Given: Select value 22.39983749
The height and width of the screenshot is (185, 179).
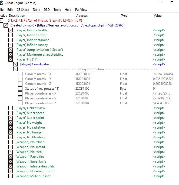Looking at the screenshot, I should coord(161,98).
